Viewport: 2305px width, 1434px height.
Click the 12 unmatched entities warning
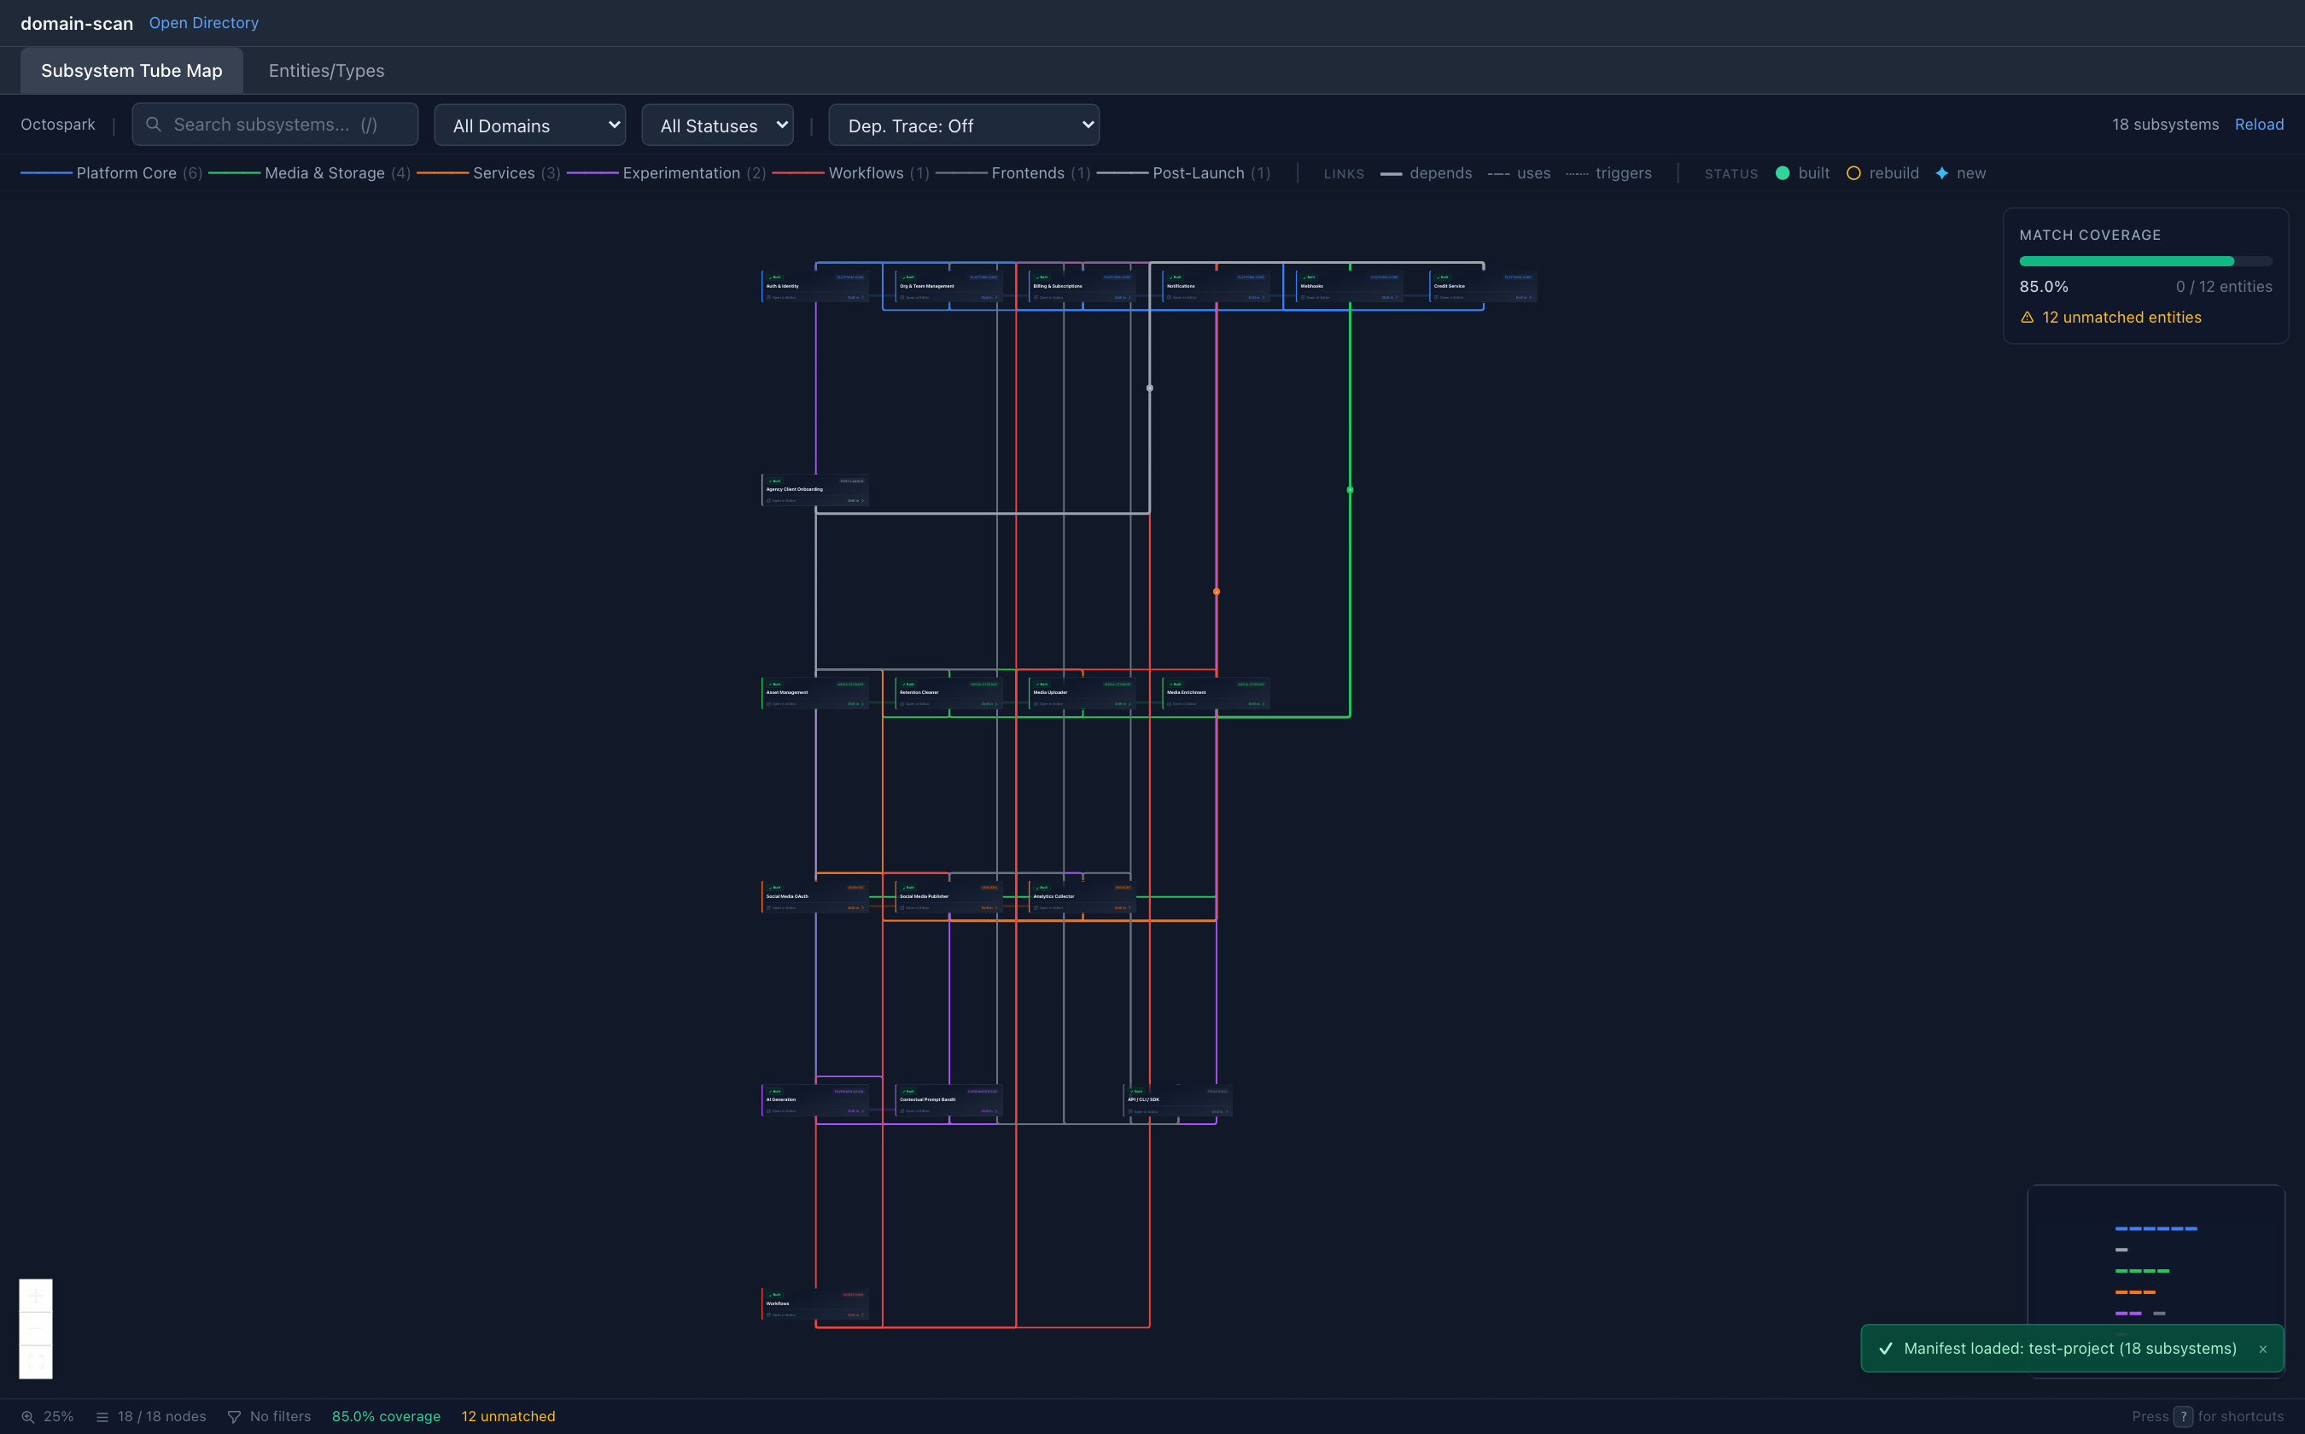point(2122,318)
